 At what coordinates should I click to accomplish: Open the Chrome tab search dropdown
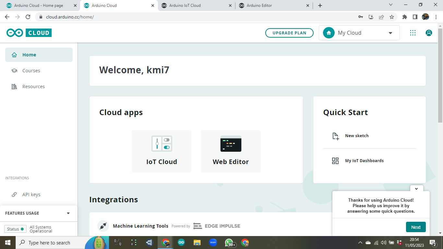click(x=391, y=5)
